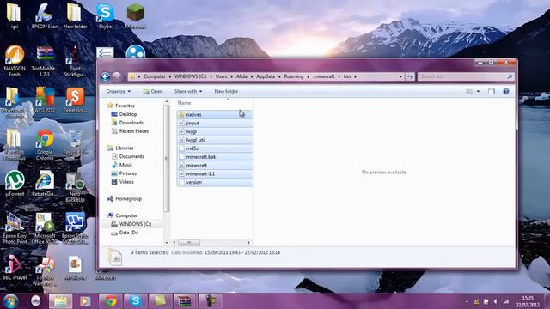Open the AVG 2012 desktop shortcut

click(x=45, y=100)
